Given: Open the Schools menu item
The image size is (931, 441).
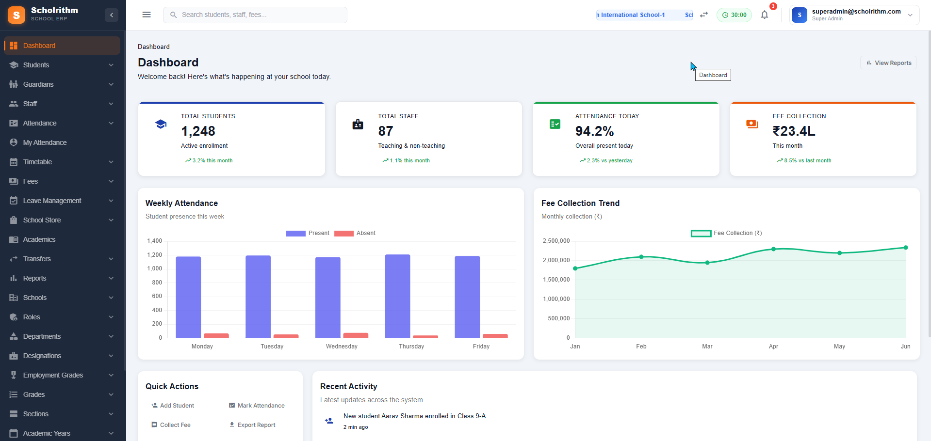Looking at the screenshot, I should pos(35,297).
